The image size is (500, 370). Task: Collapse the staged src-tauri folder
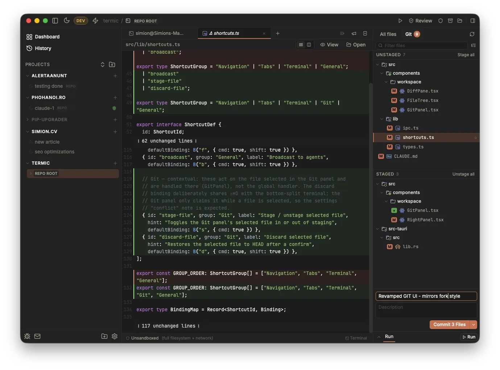377,229
